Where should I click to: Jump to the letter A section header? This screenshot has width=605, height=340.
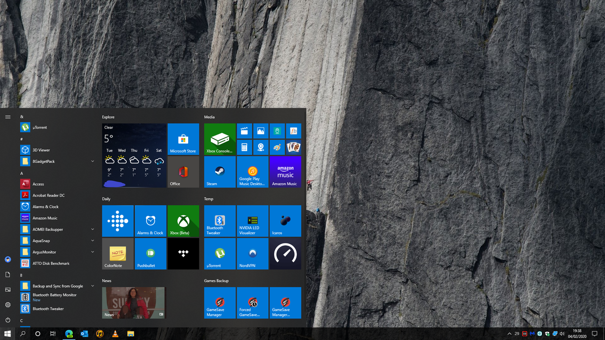click(22, 173)
